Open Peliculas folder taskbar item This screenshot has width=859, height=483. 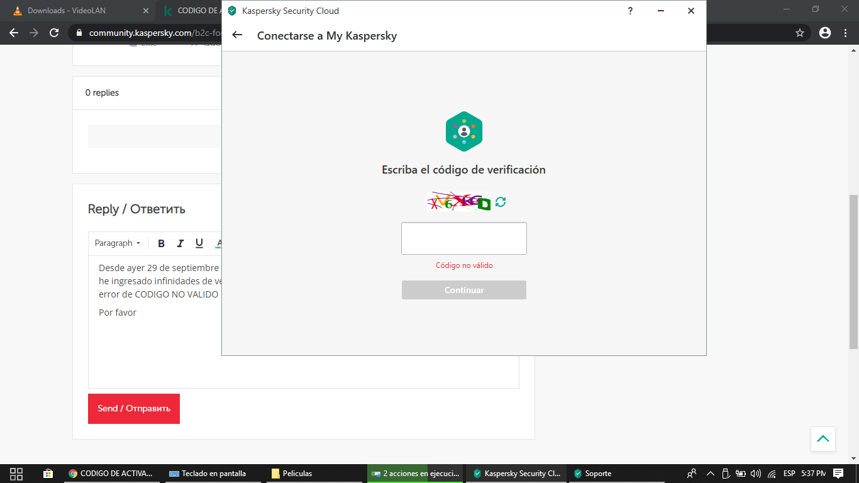(316, 474)
